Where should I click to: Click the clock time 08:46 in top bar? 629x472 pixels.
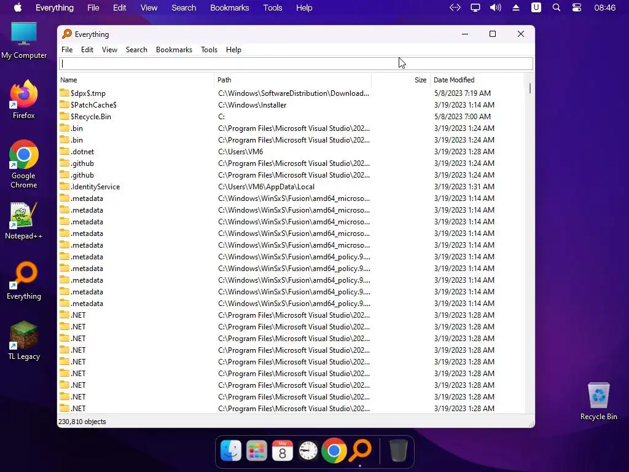[604, 7]
